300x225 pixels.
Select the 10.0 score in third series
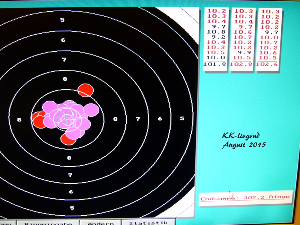(x=270, y=37)
